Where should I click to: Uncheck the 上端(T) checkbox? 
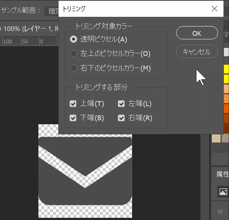73,104
